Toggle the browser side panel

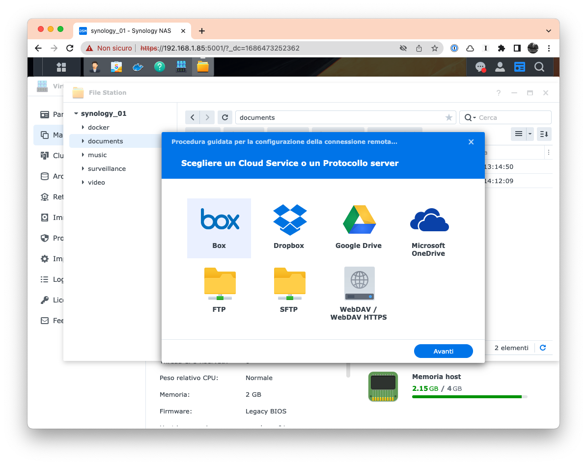click(x=517, y=48)
